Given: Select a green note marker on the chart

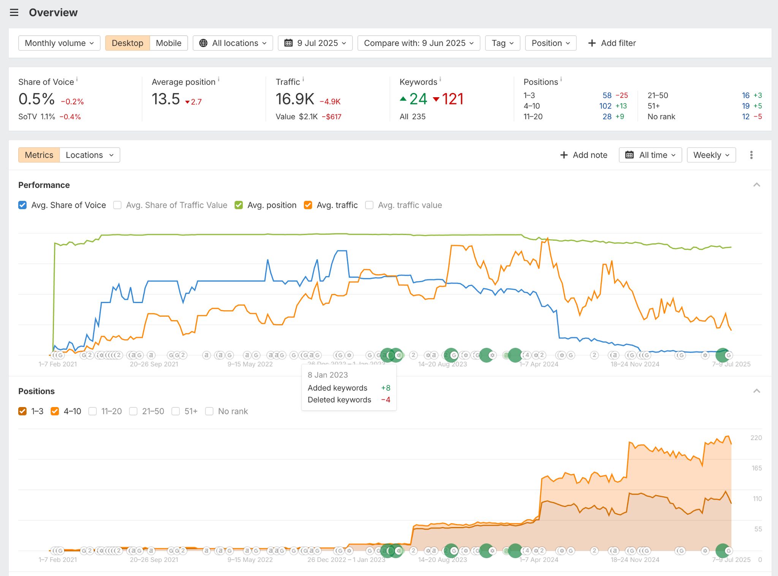Looking at the screenshot, I should tap(451, 355).
